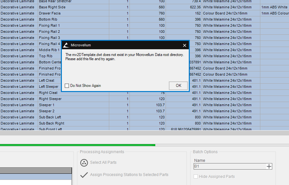The height and width of the screenshot is (185, 289).
Task: Select the Right Sleeper part cell
Action: [x=73, y=99]
